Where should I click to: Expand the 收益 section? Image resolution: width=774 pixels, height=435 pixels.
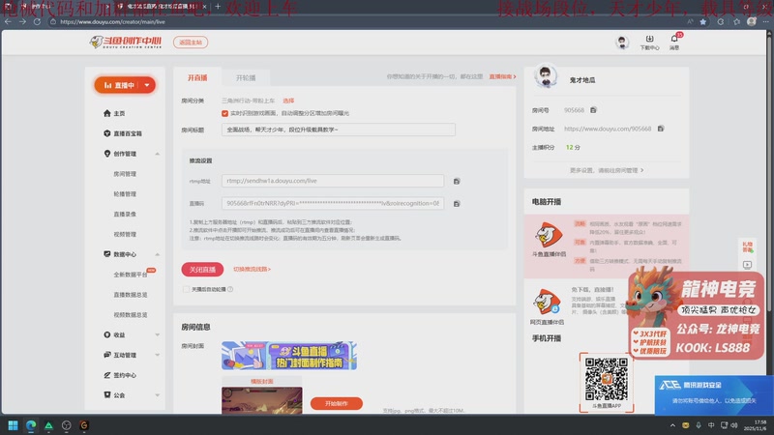click(x=157, y=334)
